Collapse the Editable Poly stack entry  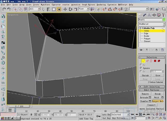140,28
